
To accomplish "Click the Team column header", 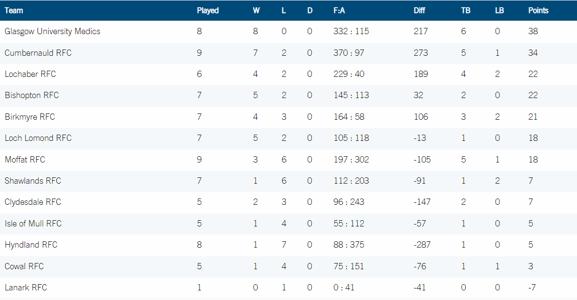I will [13, 11].
